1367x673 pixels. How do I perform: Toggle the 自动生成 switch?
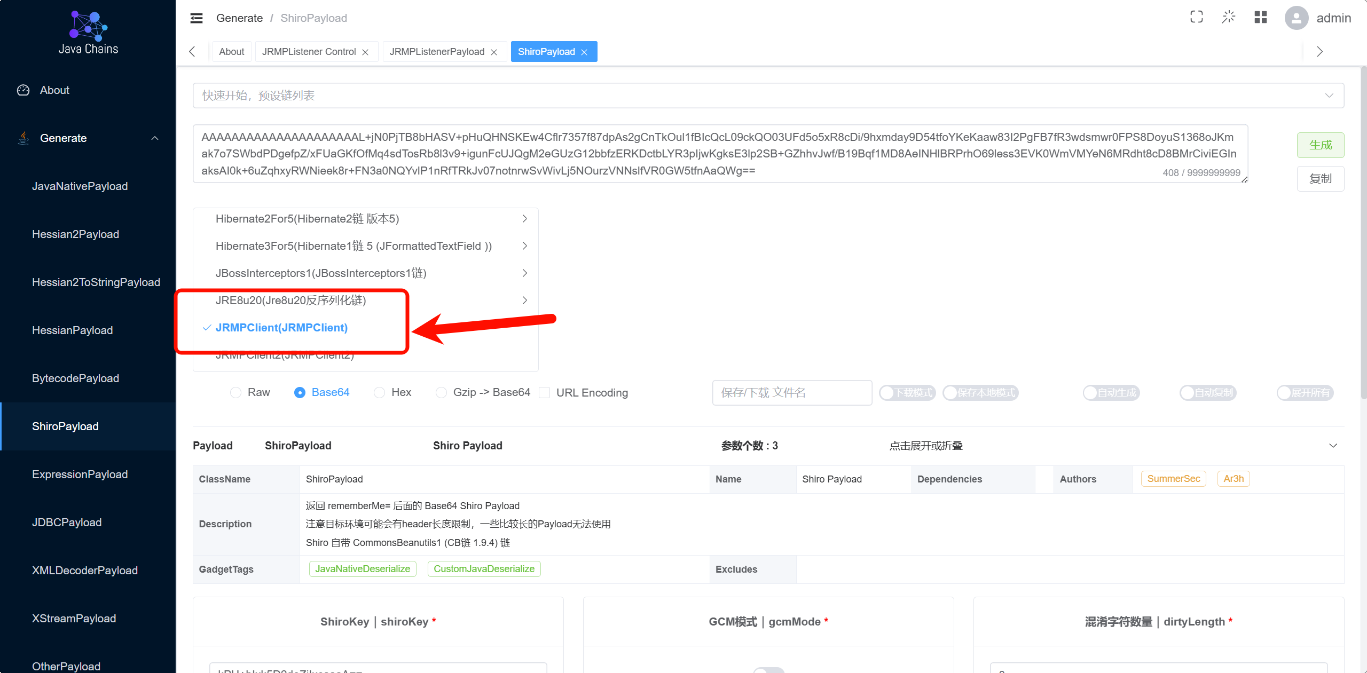pyautogui.click(x=1111, y=393)
